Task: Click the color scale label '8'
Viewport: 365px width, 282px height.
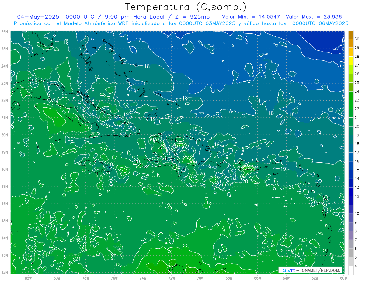Action: (356, 231)
